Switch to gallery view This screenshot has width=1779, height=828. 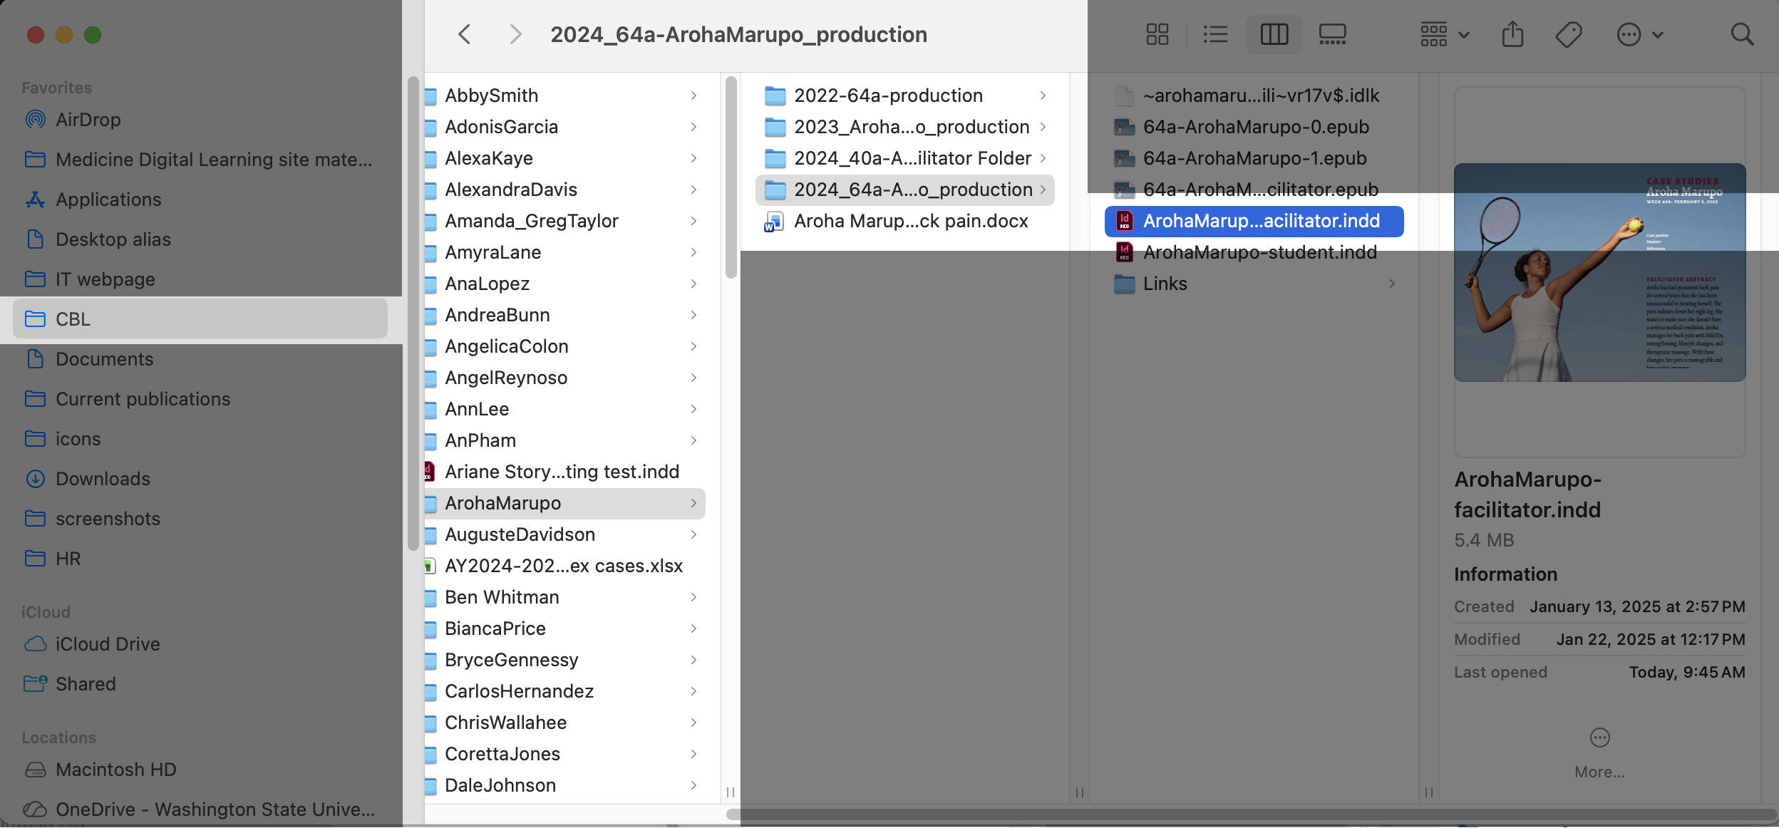1332,34
